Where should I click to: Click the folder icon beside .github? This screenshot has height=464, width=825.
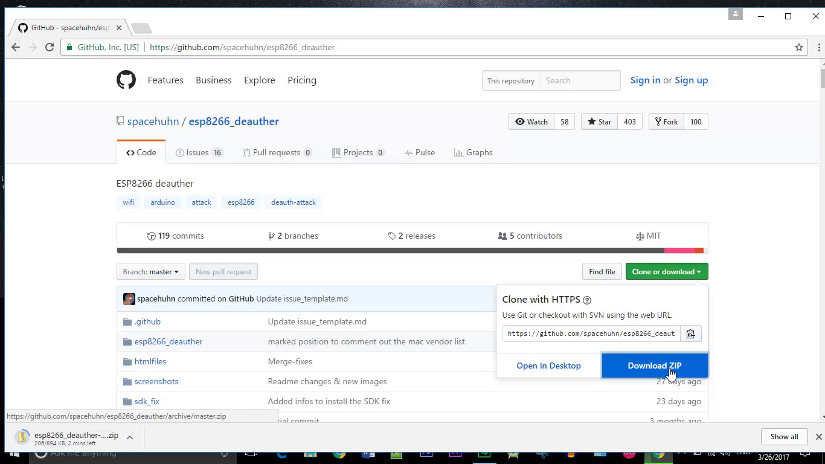[127, 322]
